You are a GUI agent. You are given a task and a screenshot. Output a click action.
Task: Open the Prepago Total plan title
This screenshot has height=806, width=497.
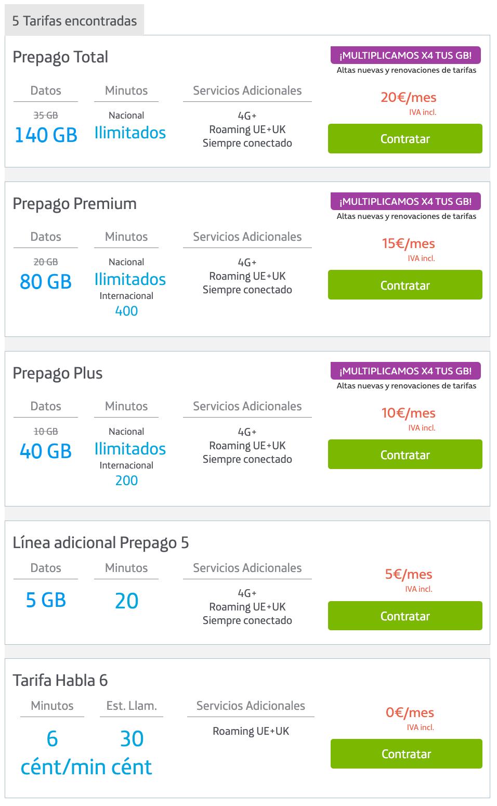click(60, 57)
